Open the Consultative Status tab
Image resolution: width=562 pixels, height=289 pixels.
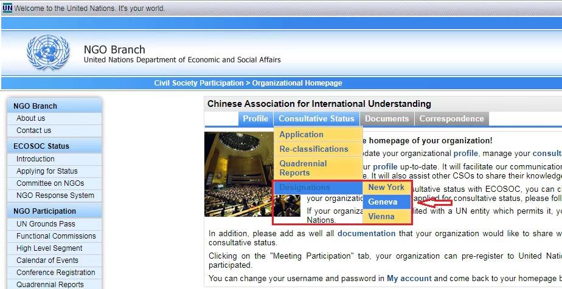[316, 119]
